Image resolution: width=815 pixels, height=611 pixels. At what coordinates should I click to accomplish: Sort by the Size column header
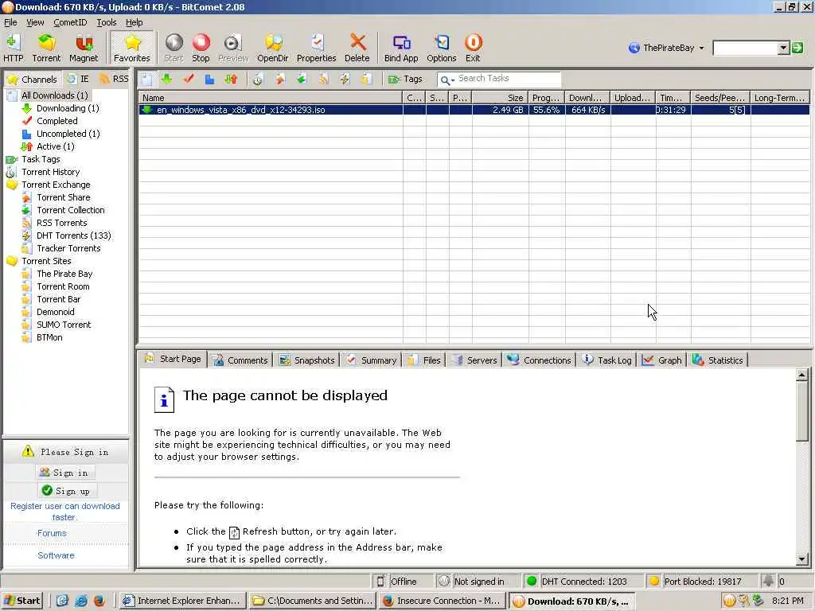tap(500, 98)
